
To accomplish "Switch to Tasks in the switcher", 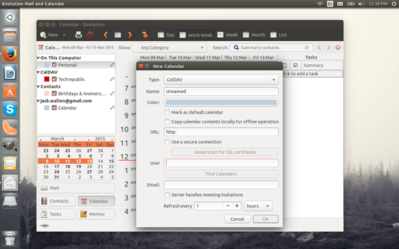I will (x=57, y=214).
